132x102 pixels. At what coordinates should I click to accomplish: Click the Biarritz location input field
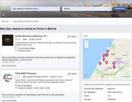tap(86, 9)
